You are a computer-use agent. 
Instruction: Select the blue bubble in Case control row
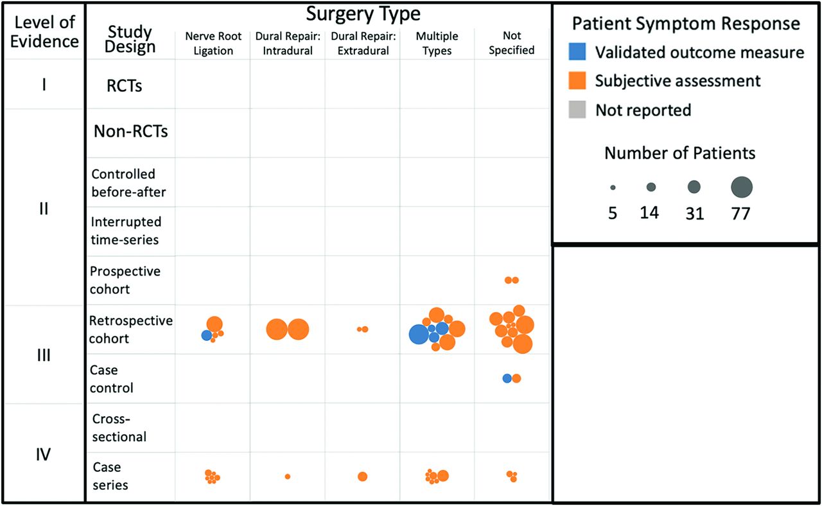click(507, 378)
